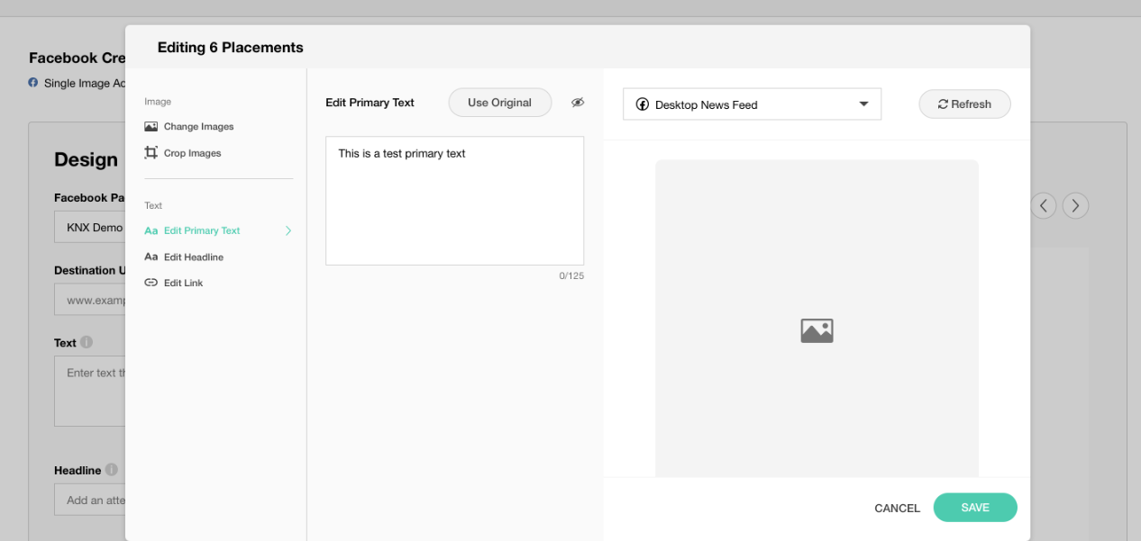Click the image placeholder icon in preview

pyautogui.click(x=817, y=330)
